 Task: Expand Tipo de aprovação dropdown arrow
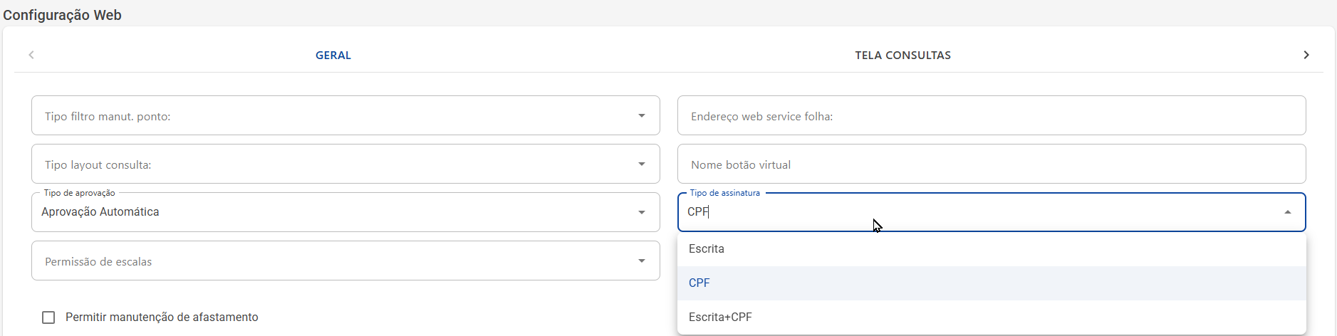click(641, 212)
